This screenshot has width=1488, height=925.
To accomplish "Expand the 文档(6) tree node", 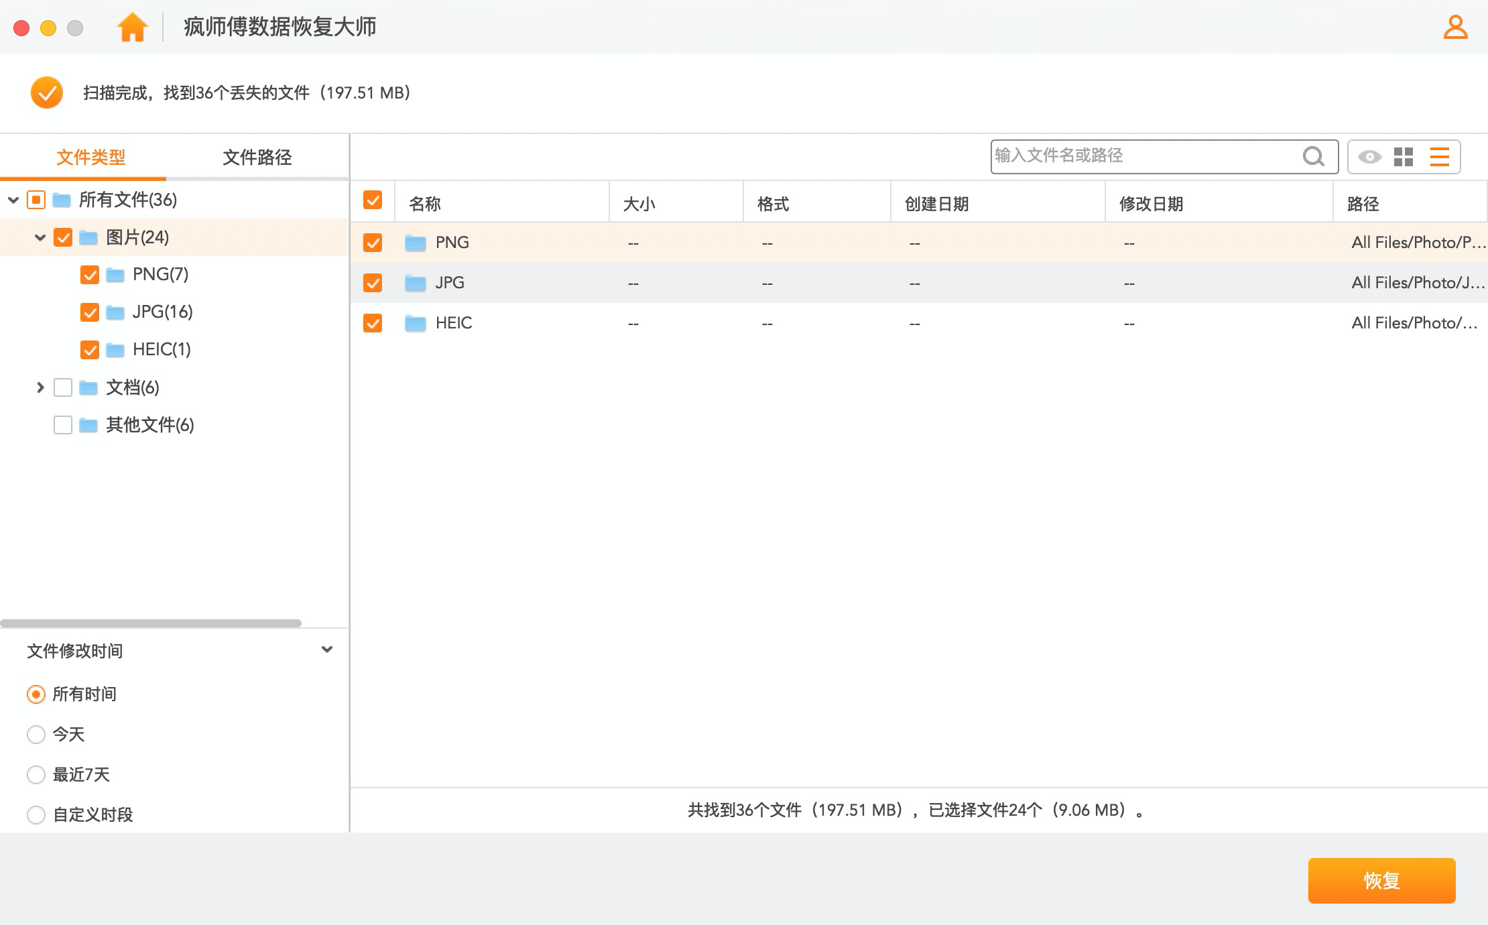I will click(40, 387).
